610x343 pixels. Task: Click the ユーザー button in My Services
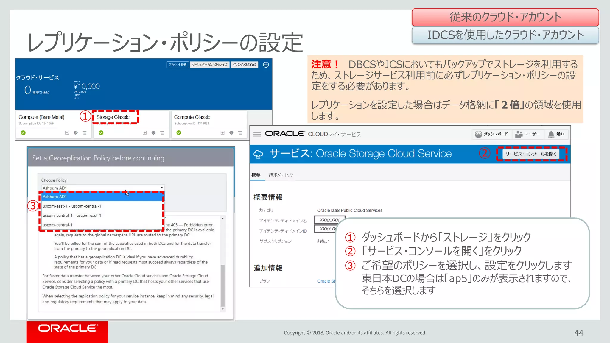528,134
